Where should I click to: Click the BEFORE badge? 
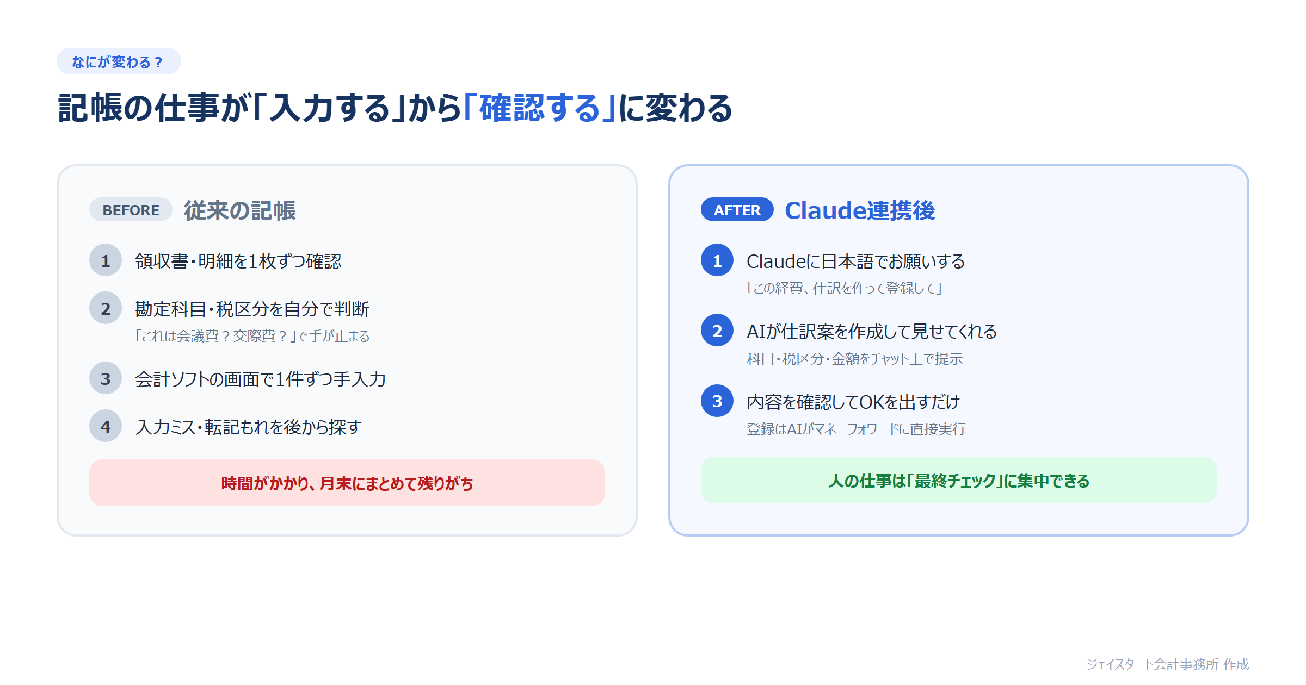(131, 210)
